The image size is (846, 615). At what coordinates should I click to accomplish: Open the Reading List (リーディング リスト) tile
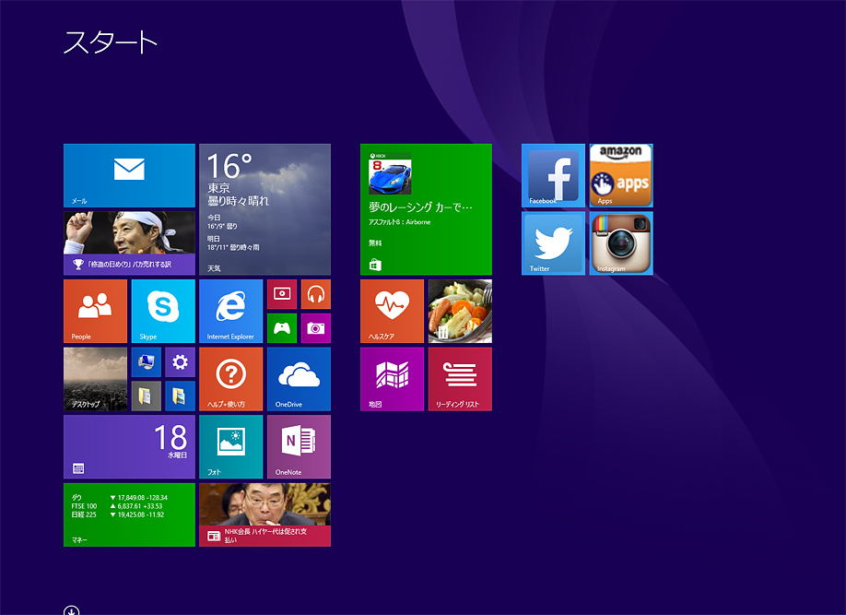click(460, 379)
